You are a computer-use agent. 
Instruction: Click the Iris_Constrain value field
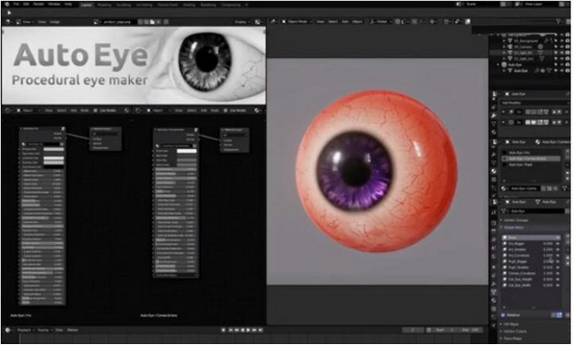coord(547,255)
